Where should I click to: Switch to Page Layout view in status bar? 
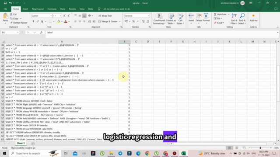click(x=237, y=148)
